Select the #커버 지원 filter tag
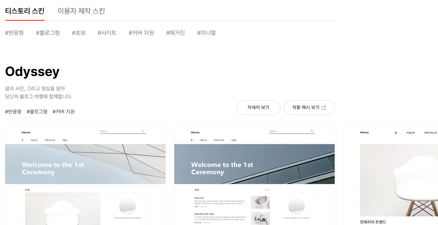Image resolution: width=438 pixels, height=225 pixels. pyautogui.click(x=141, y=32)
